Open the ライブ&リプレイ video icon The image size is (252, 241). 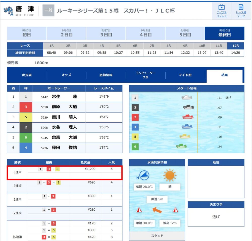[x=222, y=7]
